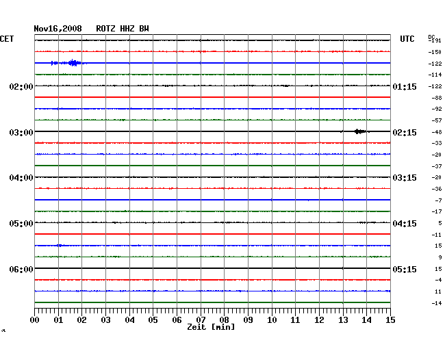Screen dimensions: 445x338
Task: Select minute tick label 07 on time axis
Action: point(201,320)
